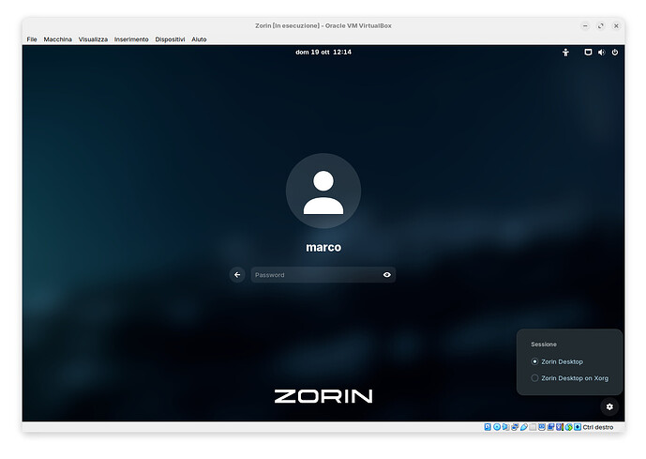This screenshot has height=459, width=646.
Task: Open the Dispositivi menu
Action: click(170, 39)
